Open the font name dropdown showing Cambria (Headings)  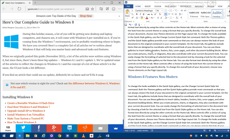[x=155, y=10]
